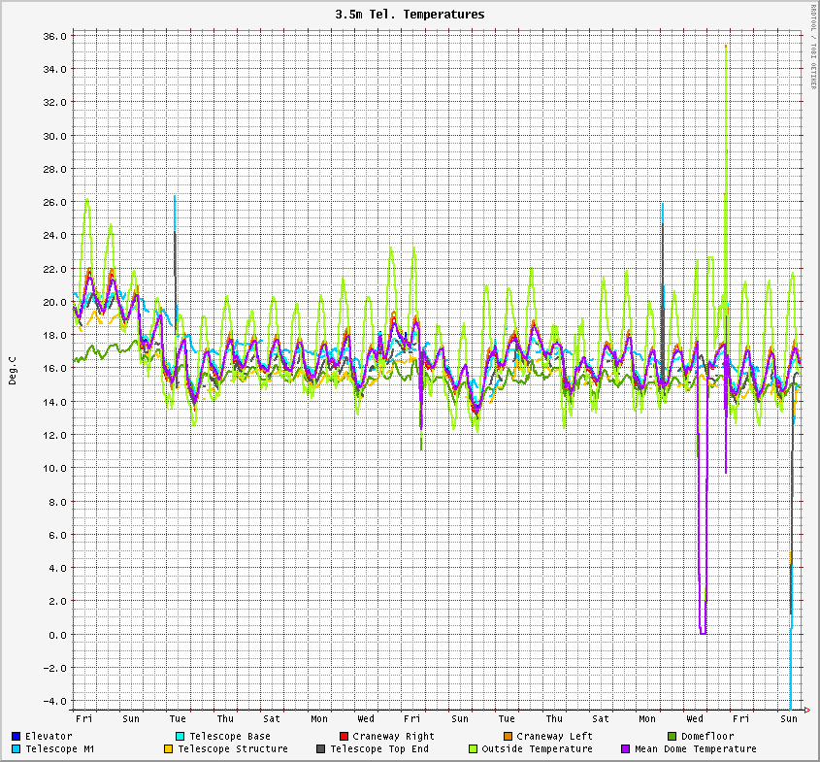Select the "Mean Dome Temperature" legend label
This screenshot has width=820, height=762.
[695, 748]
